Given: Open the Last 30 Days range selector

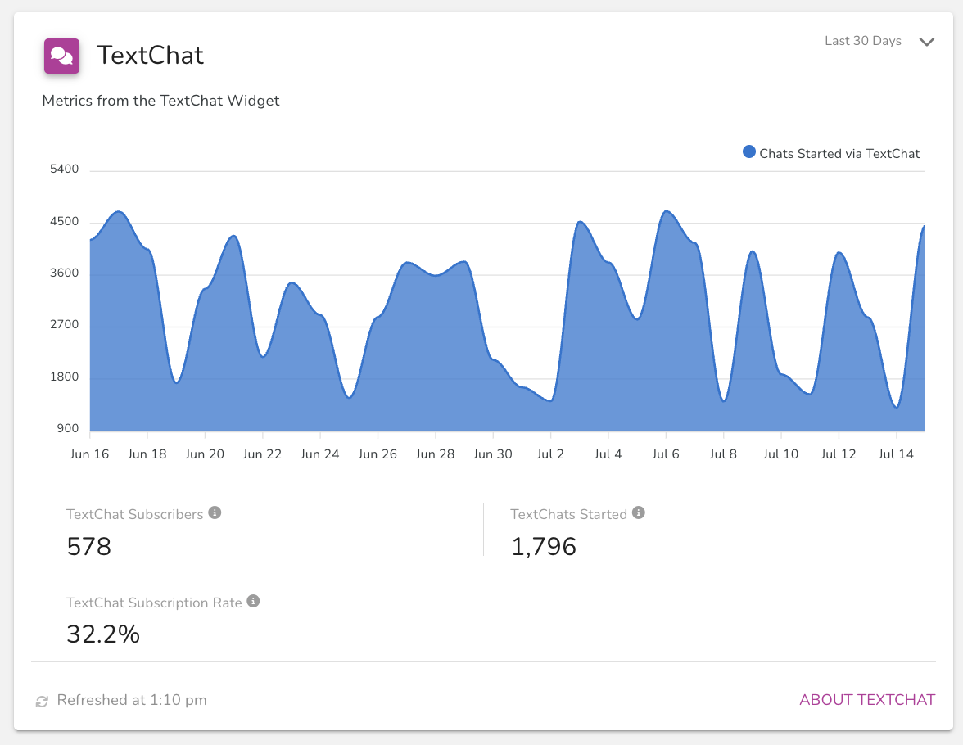Looking at the screenshot, I should pyautogui.click(x=879, y=41).
